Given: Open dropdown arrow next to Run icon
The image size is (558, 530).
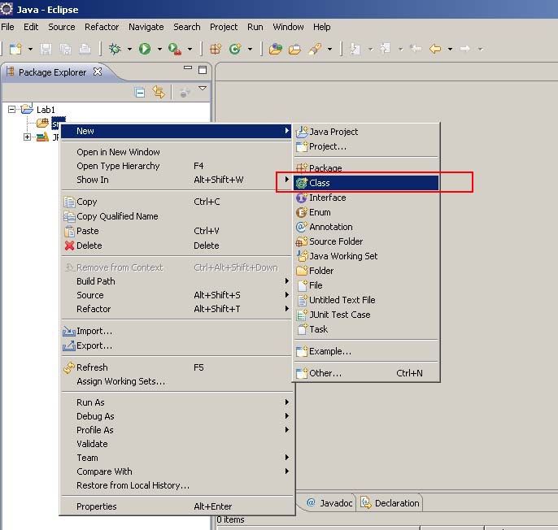Looking at the screenshot, I should coord(159,49).
